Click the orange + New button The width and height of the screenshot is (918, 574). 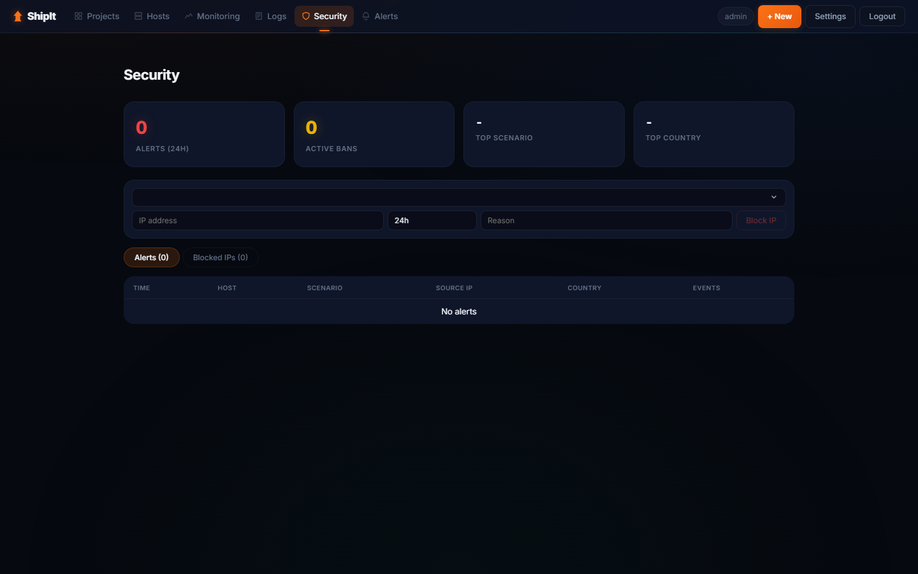(x=779, y=17)
